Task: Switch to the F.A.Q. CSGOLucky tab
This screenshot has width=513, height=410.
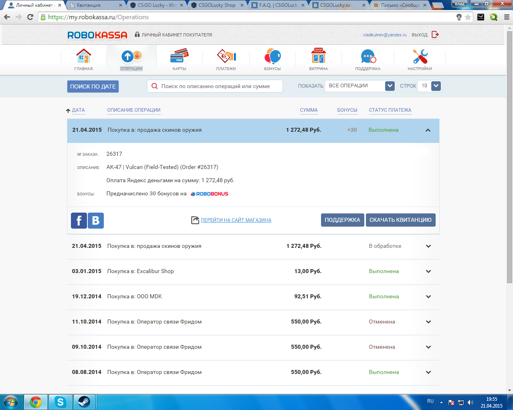Action: [278, 5]
